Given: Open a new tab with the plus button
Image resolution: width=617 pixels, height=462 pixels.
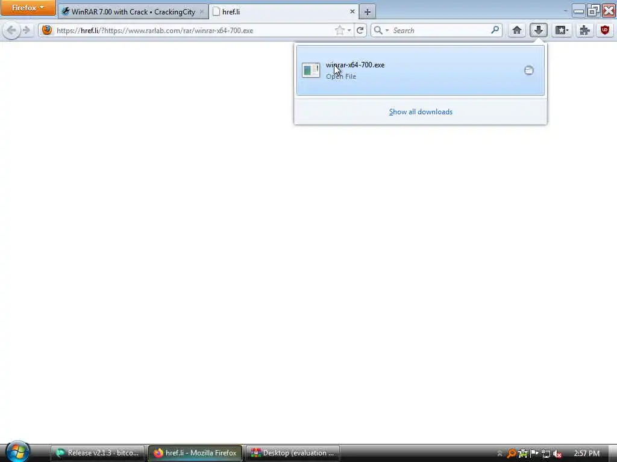Looking at the screenshot, I should tap(367, 12).
